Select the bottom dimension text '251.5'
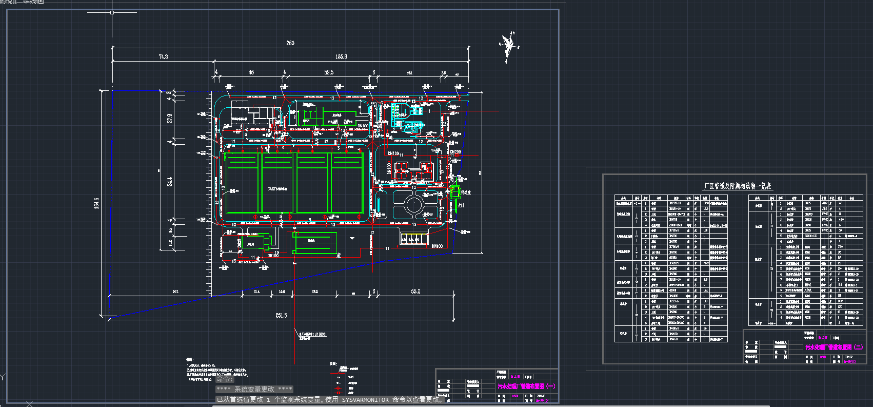873x407 pixels. [x=281, y=316]
